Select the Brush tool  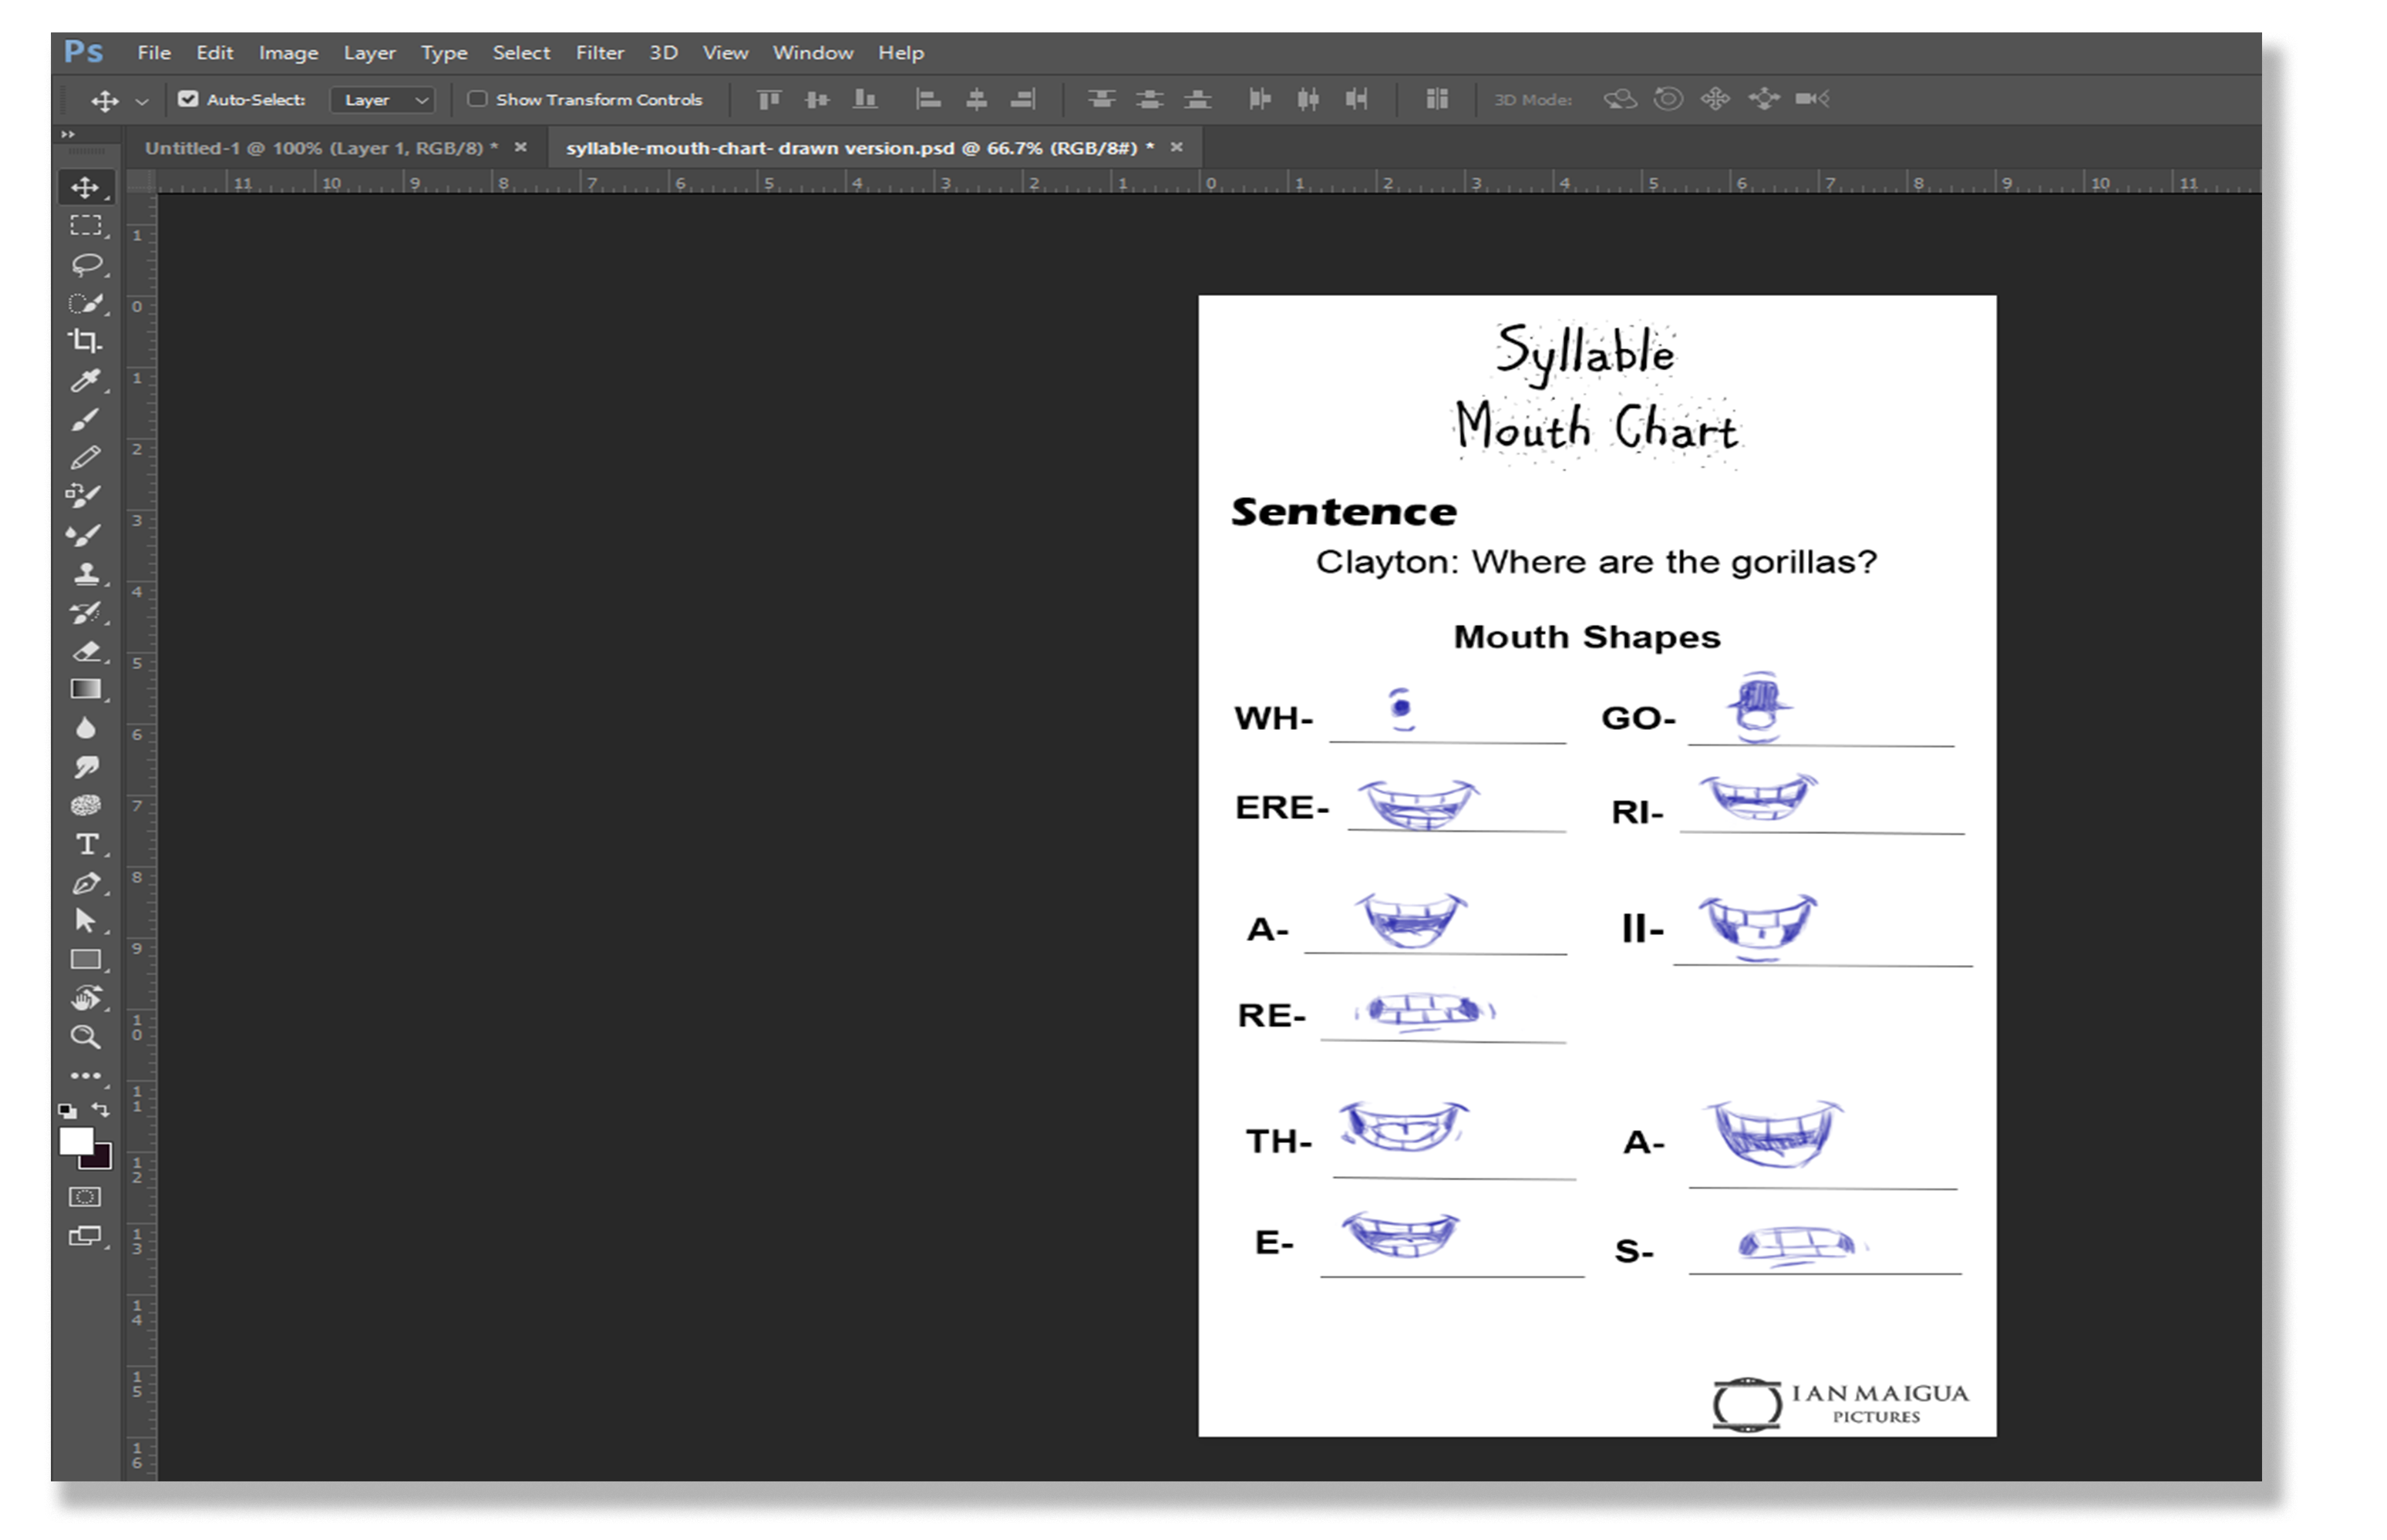(85, 419)
